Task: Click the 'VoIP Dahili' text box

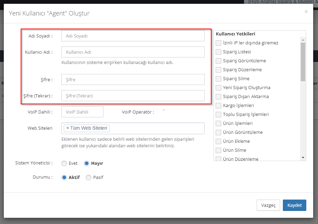Action: (82, 112)
